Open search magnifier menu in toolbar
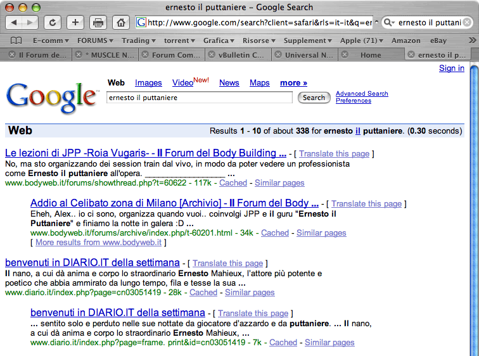 389,23
